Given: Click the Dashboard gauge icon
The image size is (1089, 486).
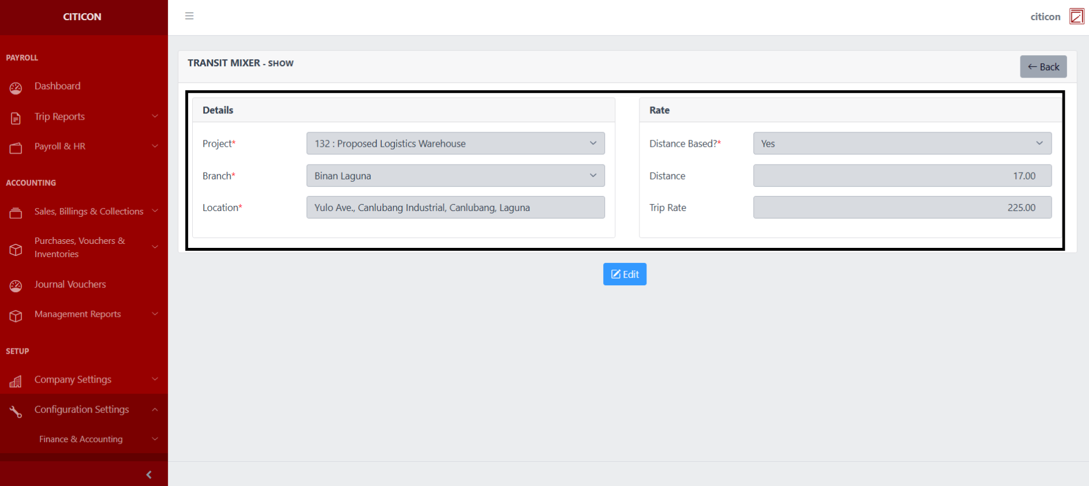Looking at the screenshot, I should (16, 88).
